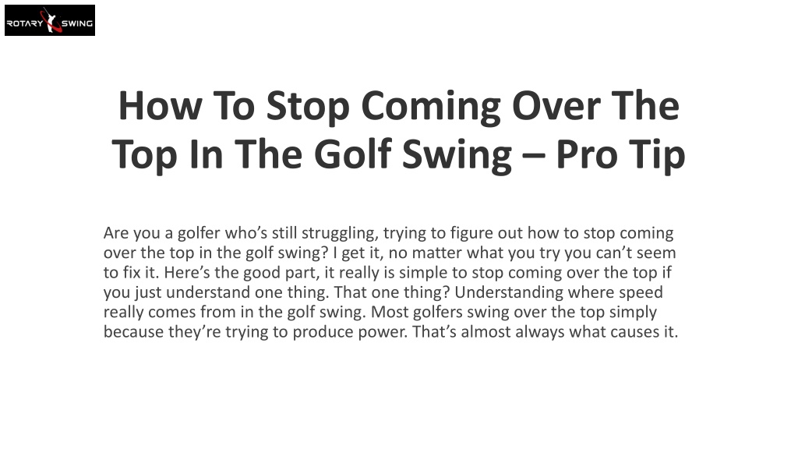Click the paragraph line starting 'Are you a golfer'
Image resolution: width=798 pixels, height=449 pixels.
click(x=388, y=233)
